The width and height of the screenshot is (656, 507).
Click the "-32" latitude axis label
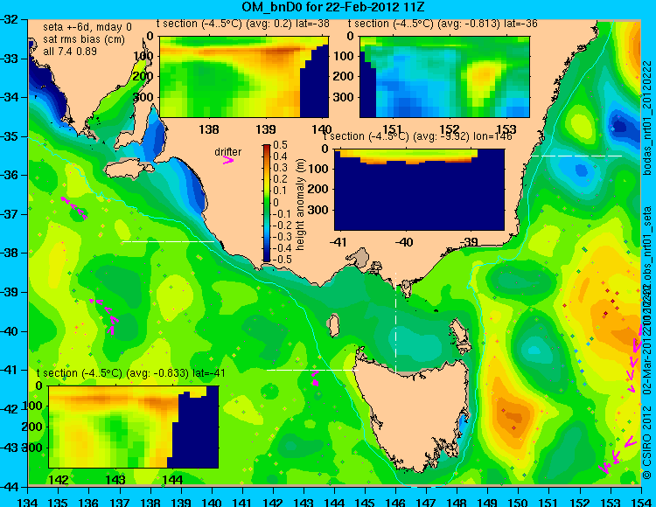[x=10, y=19]
